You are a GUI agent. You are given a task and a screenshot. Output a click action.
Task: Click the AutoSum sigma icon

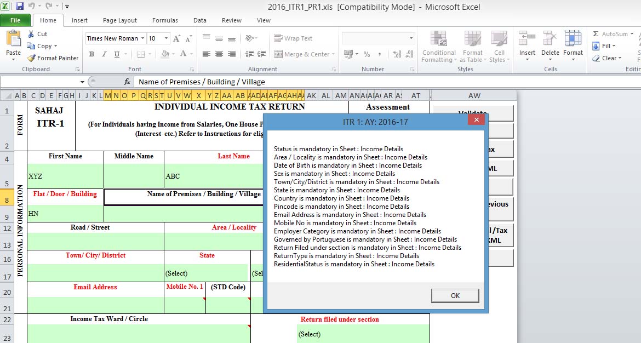596,34
